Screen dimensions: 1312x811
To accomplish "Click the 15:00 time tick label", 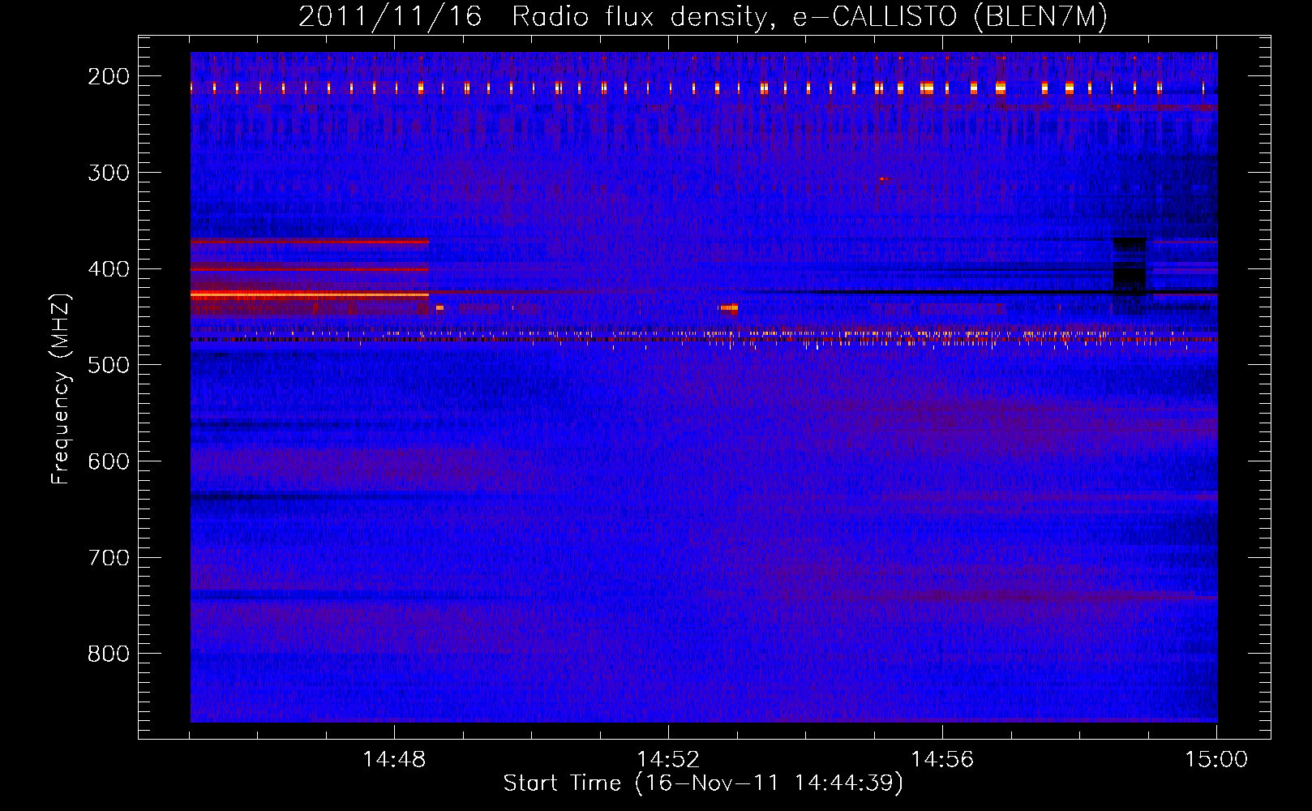I will 1216,760.
